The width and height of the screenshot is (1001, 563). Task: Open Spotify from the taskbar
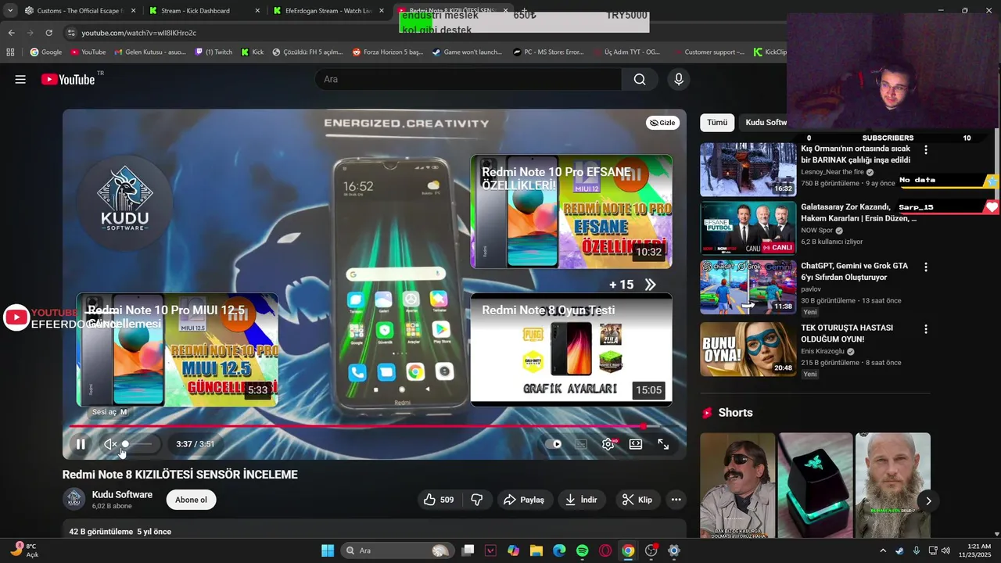[x=582, y=550]
